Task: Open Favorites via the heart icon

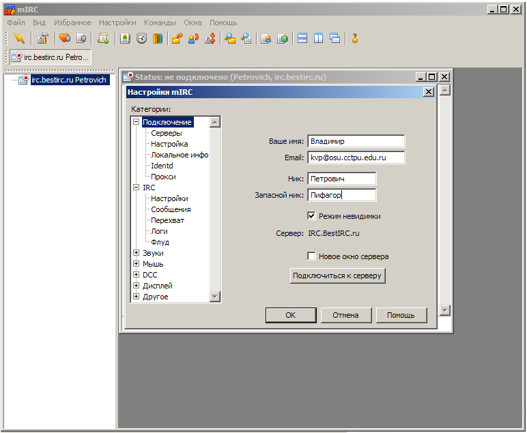Action: 65,38
